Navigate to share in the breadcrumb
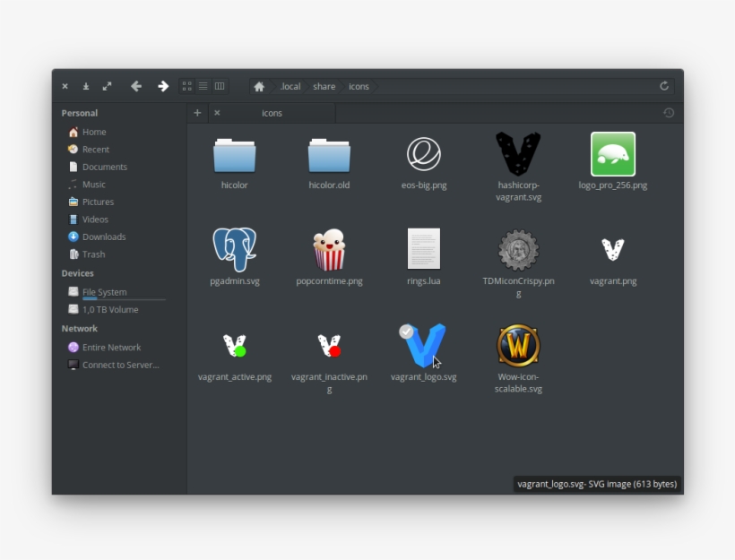This screenshot has width=735, height=560. coord(324,87)
